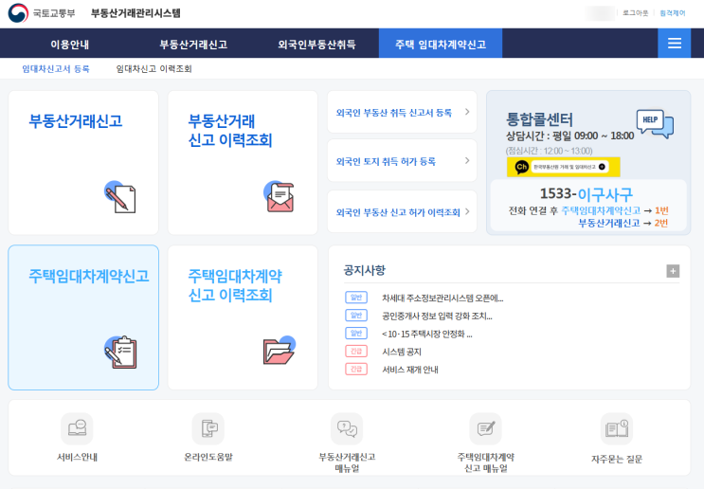
Task: Click the pencil-and-document icon in the 부동산거래신고 card
Action: coord(120,197)
